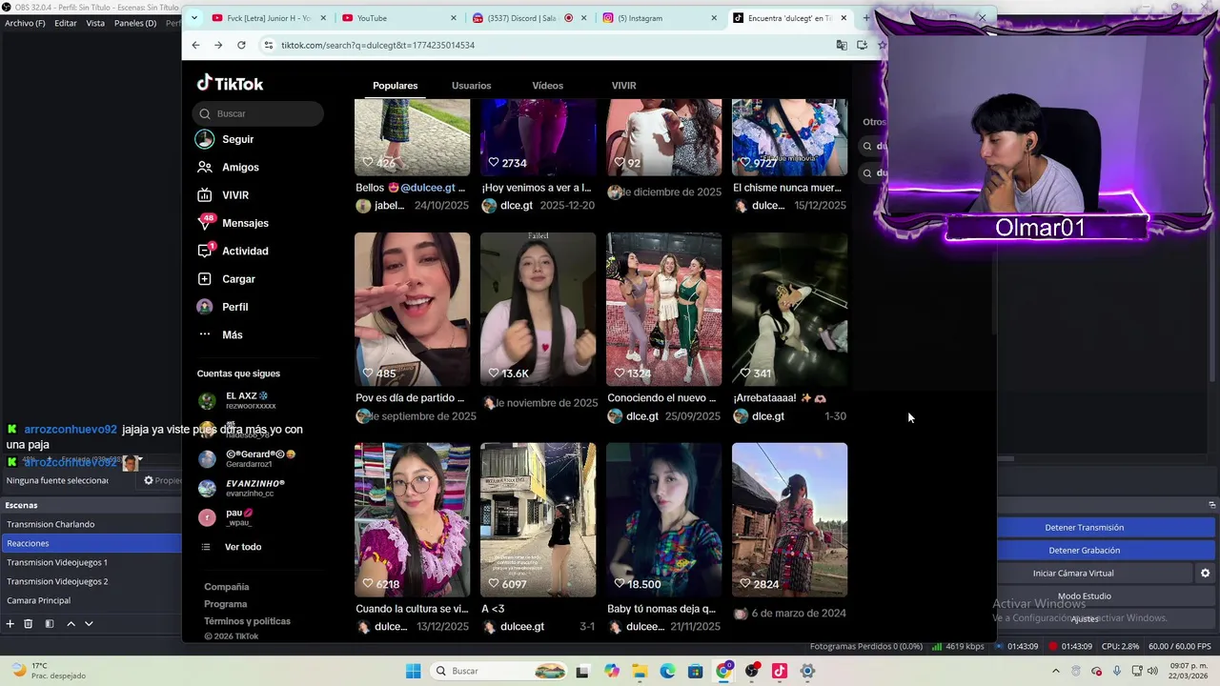This screenshot has height=686, width=1220.
Task: Open Actividad notifications in sidebar
Action: (232, 251)
